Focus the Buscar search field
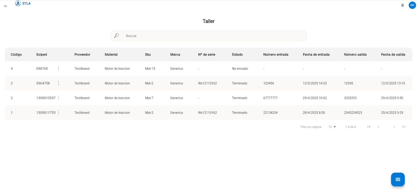This screenshot has width=417, height=193. [x=209, y=36]
